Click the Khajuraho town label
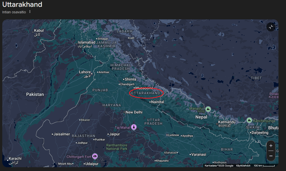This screenshot has width=286, height=171. click(x=162, y=161)
